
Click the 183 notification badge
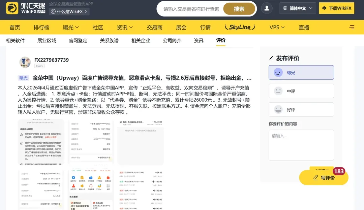point(339,171)
